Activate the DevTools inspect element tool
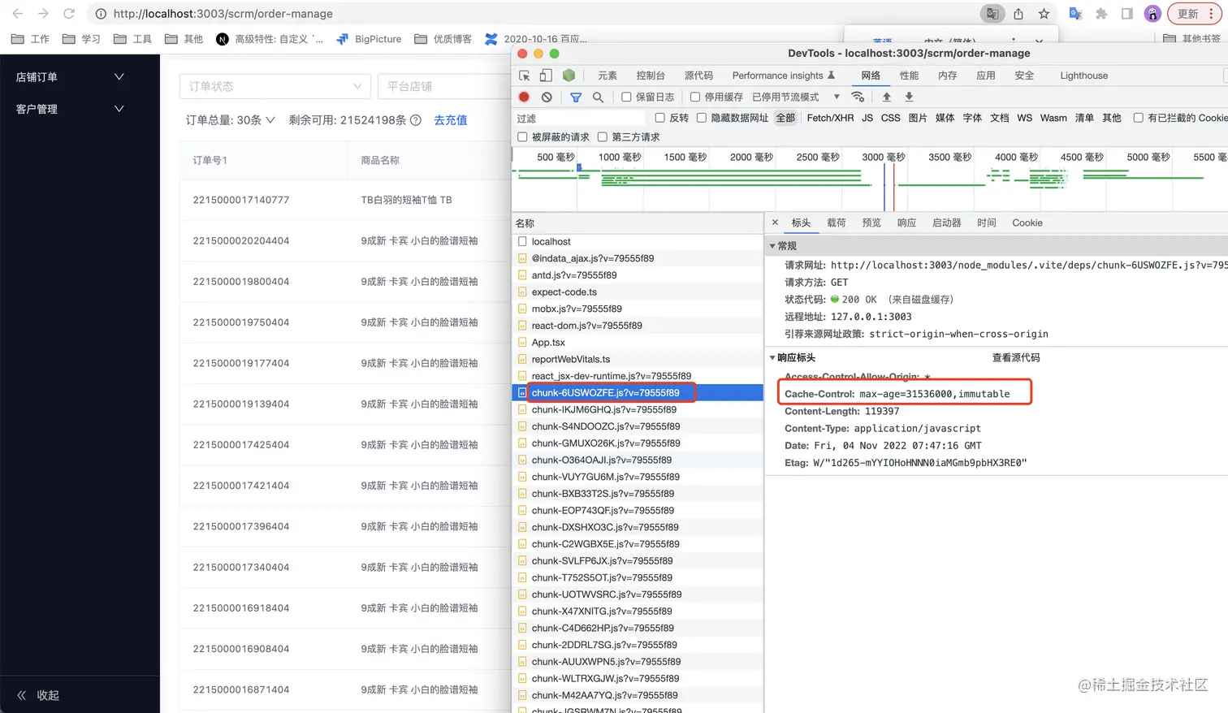This screenshot has height=713, width=1228. (x=525, y=76)
